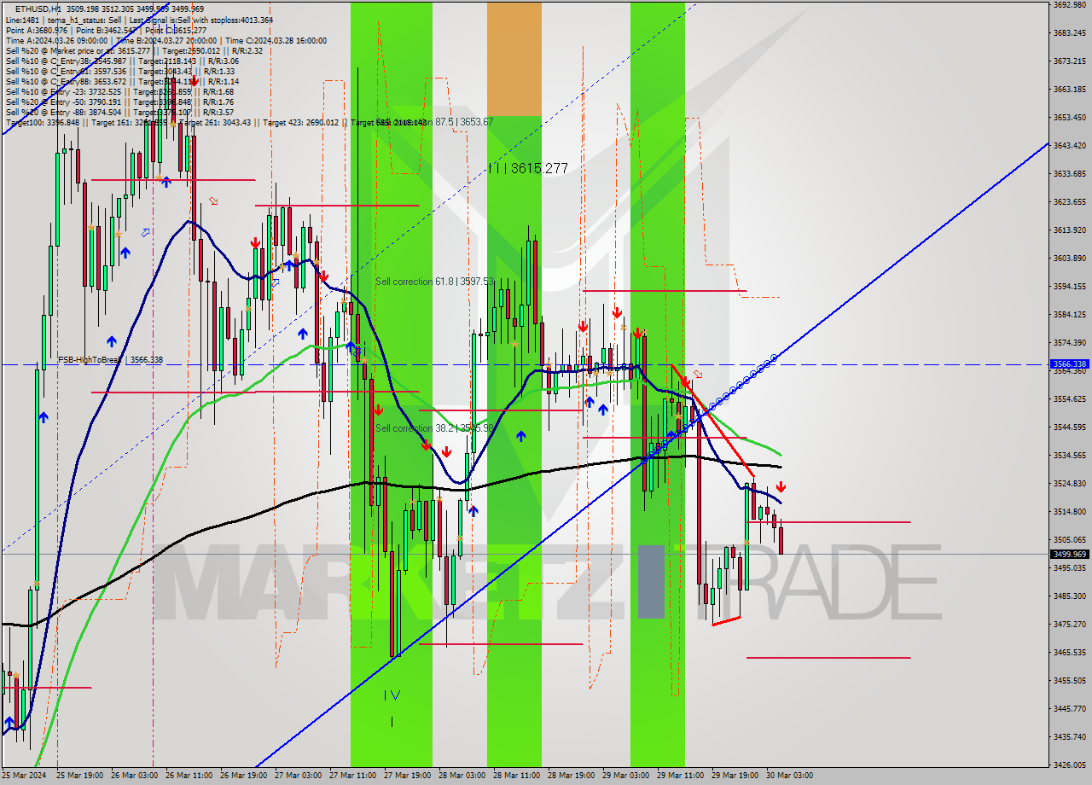Screen dimensions: 1092x785
Task: Click the 3603.890 price axis value
Action: coord(1070,259)
